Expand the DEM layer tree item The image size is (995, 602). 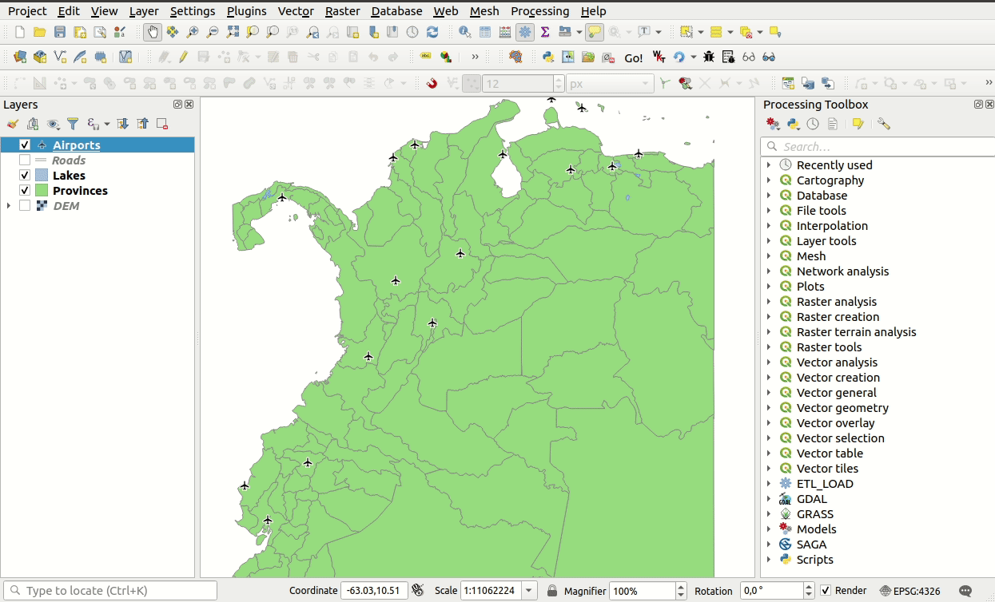(9, 206)
